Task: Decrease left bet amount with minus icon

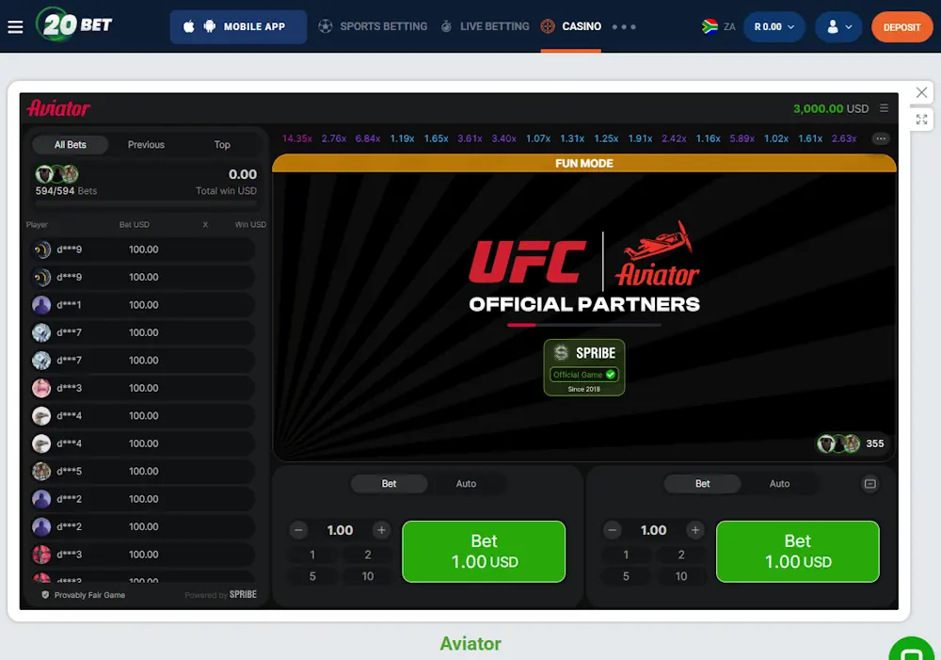Action: (x=299, y=530)
